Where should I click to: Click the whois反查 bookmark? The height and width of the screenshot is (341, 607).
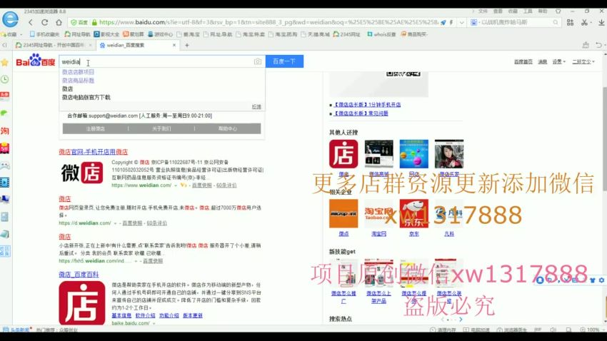click(381, 34)
